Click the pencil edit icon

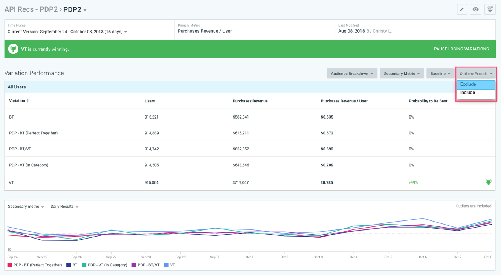[x=462, y=9]
